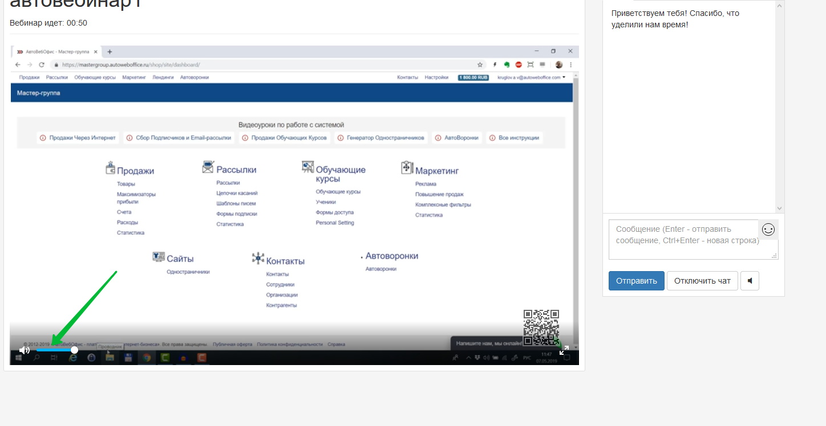Image resolution: width=826 pixels, height=426 pixels.
Task: Open the Сотрудники link
Action: (x=280, y=284)
